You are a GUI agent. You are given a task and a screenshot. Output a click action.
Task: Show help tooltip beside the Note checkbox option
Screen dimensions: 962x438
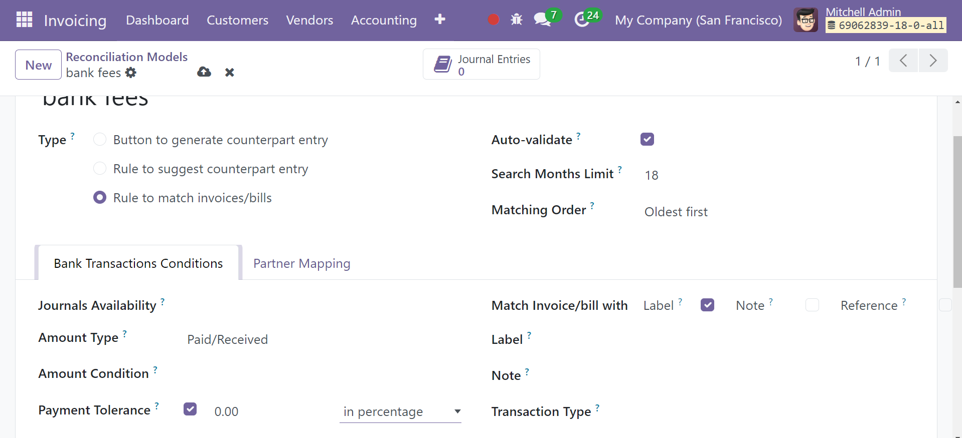(771, 301)
